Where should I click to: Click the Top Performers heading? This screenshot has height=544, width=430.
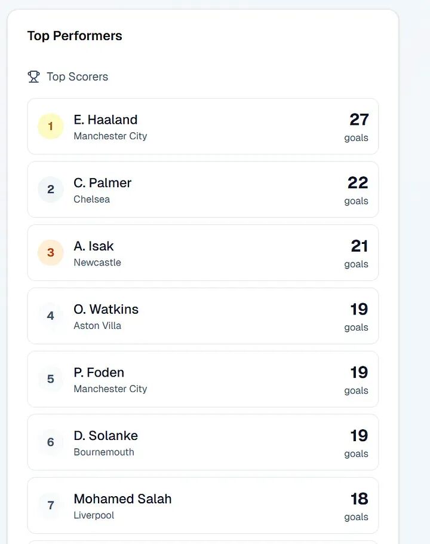coord(75,36)
